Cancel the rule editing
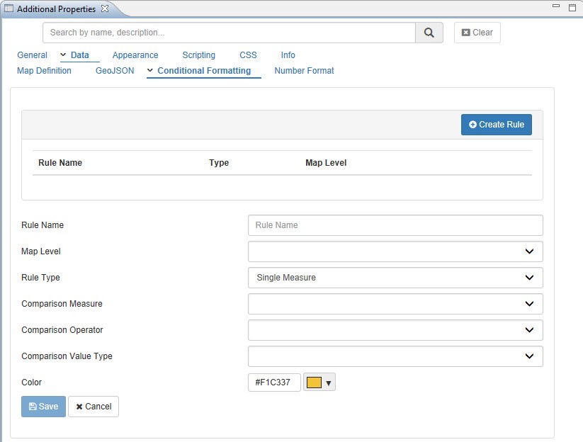The image size is (583, 442). (94, 407)
